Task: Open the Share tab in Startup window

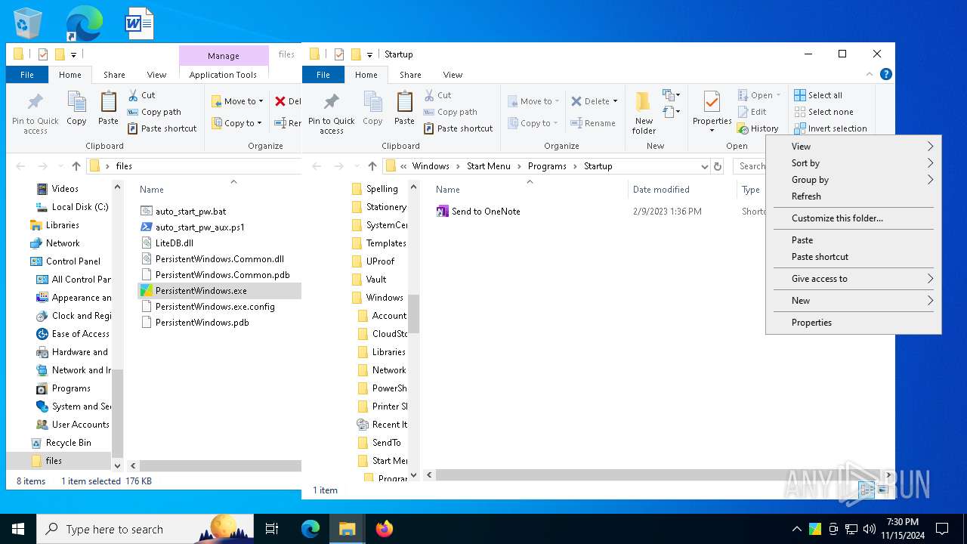Action: pyautogui.click(x=410, y=75)
